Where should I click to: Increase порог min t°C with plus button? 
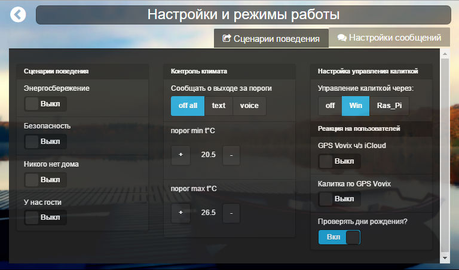(x=180, y=155)
